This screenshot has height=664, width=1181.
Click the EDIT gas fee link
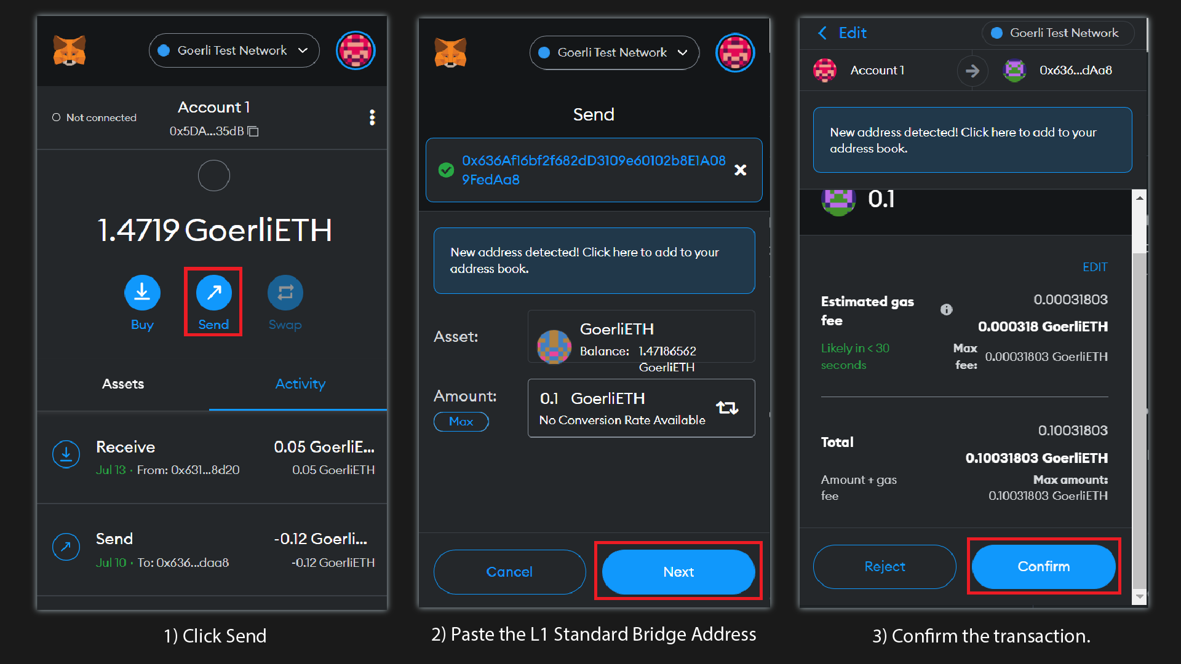click(x=1094, y=267)
